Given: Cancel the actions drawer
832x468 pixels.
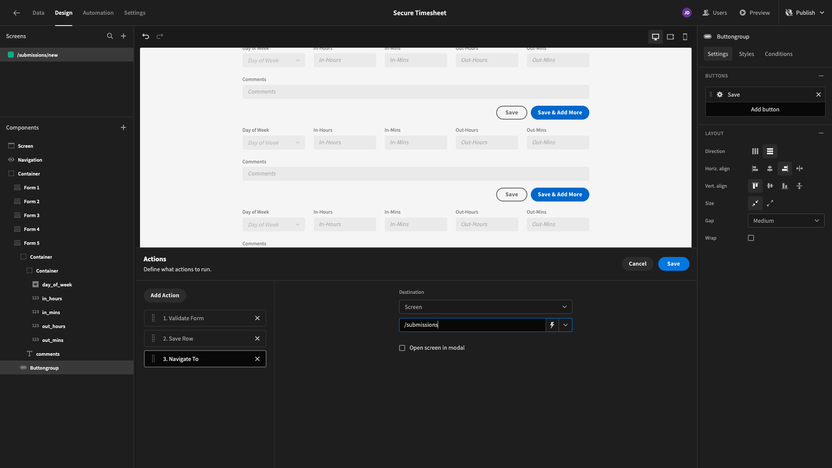Looking at the screenshot, I should tap(637, 264).
